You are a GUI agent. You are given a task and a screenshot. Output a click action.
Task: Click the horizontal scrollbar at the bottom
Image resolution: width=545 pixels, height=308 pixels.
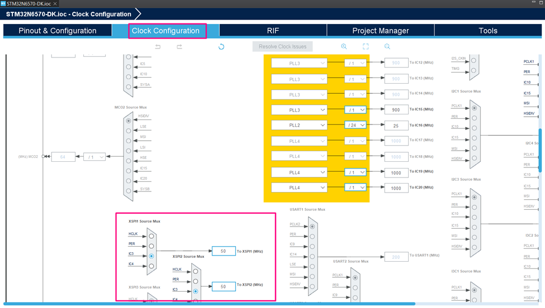pyautogui.click(x=210, y=304)
